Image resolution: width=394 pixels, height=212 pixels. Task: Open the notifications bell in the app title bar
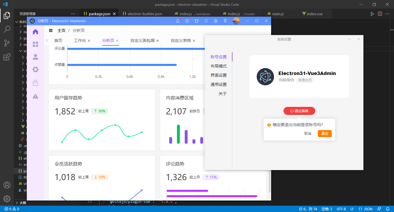click(178, 21)
